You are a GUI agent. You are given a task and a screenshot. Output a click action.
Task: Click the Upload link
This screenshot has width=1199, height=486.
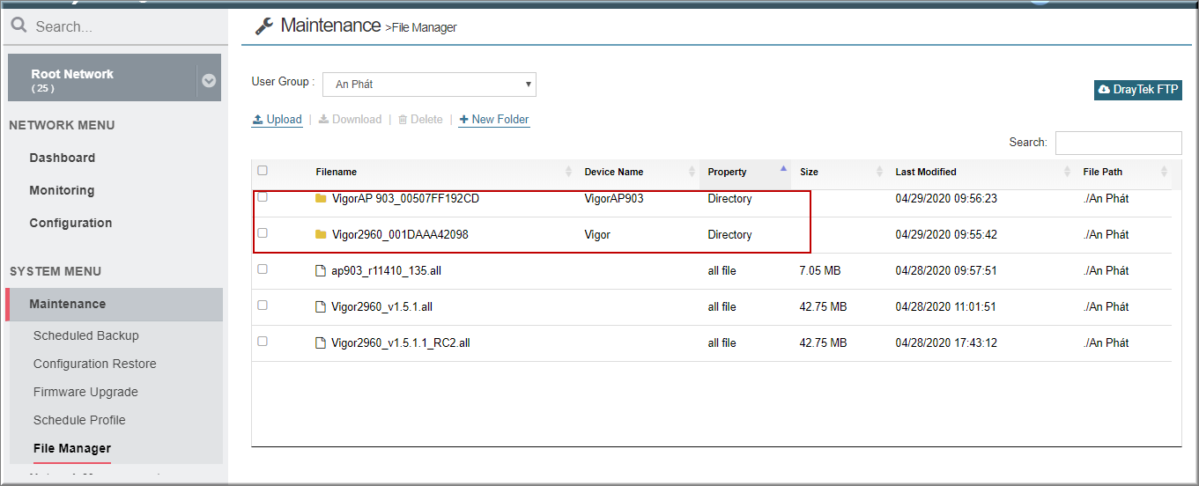coord(277,119)
